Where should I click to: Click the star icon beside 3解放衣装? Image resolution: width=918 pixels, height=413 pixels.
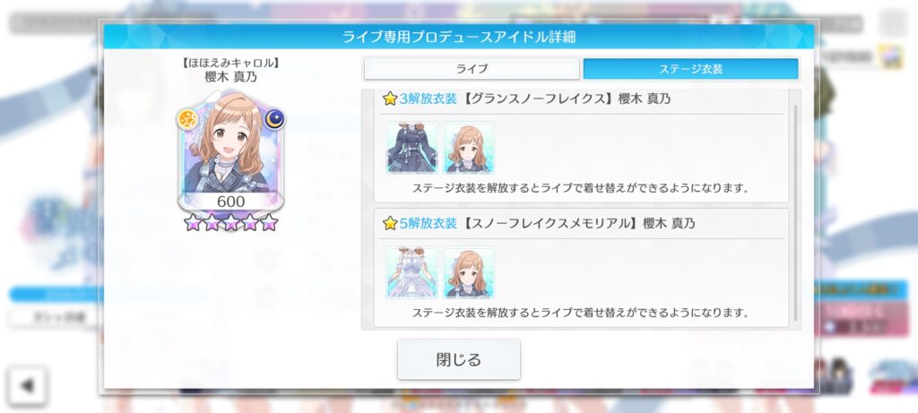pyautogui.click(x=390, y=99)
